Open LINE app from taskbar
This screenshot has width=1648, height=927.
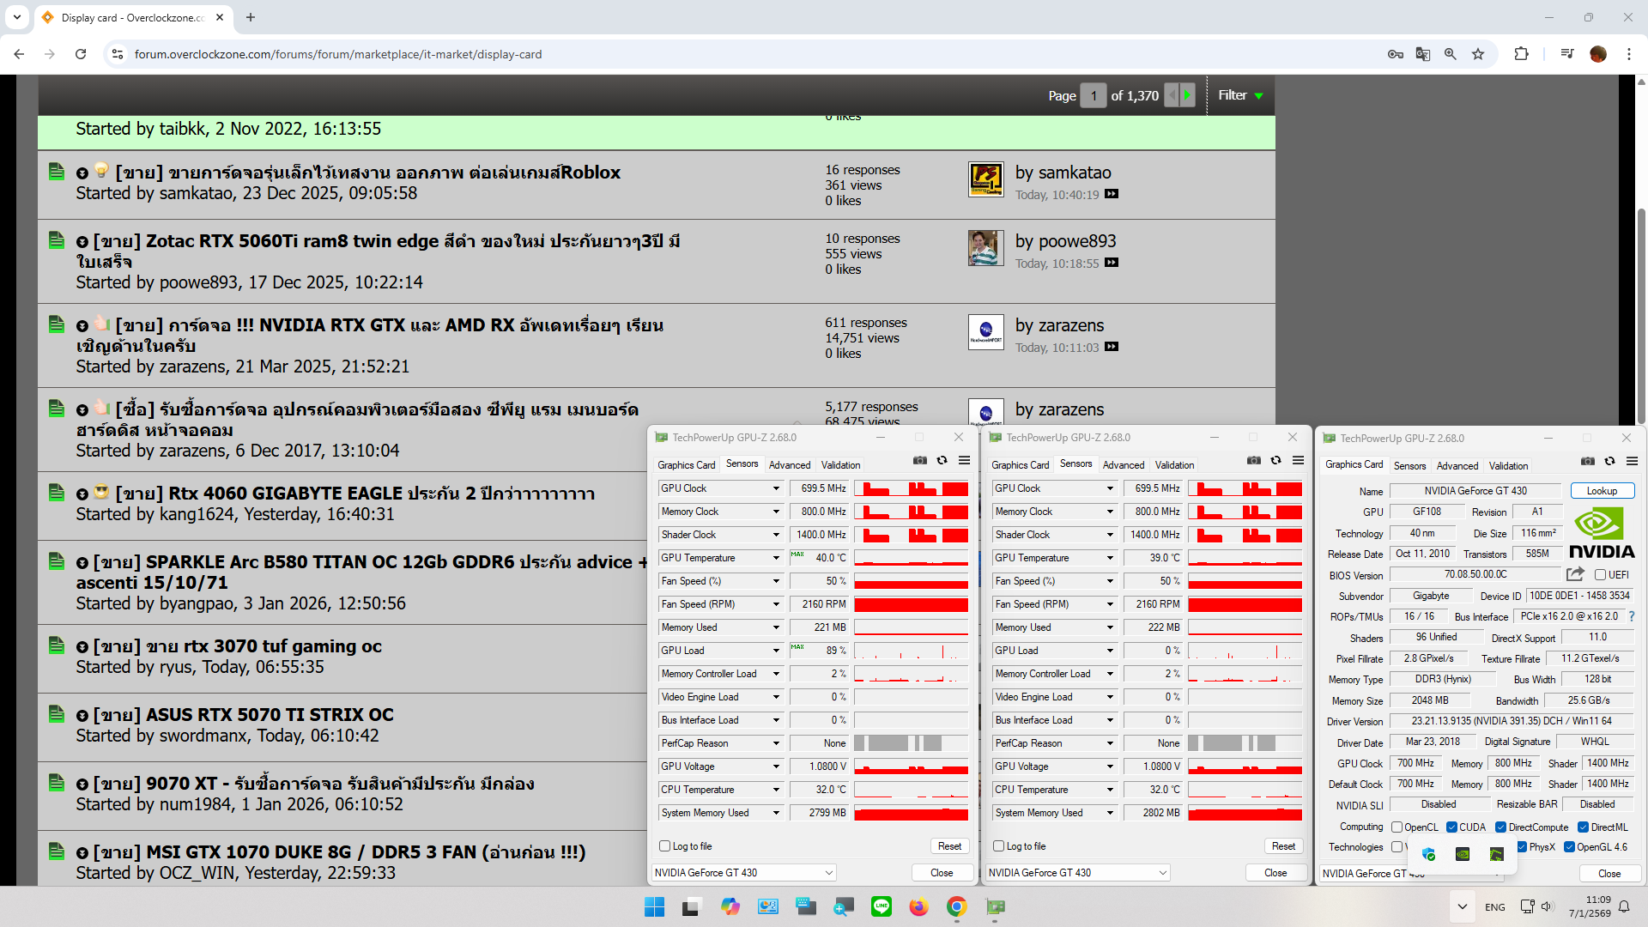pyautogui.click(x=881, y=906)
